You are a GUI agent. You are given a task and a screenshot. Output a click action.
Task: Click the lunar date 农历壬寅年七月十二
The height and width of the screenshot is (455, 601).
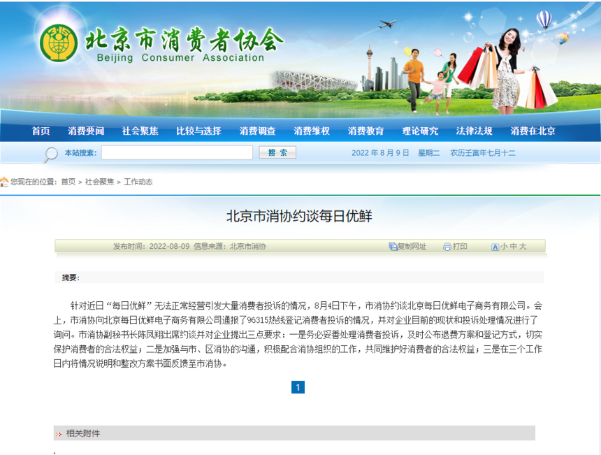(x=483, y=153)
